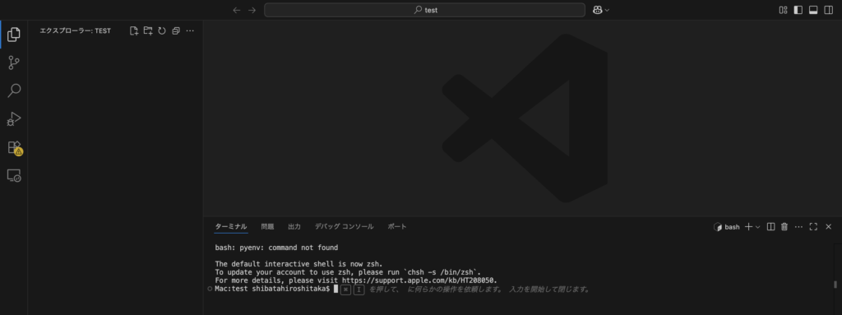This screenshot has width=842, height=315.
Task: Open the Source Control view
Action: [x=14, y=63]
